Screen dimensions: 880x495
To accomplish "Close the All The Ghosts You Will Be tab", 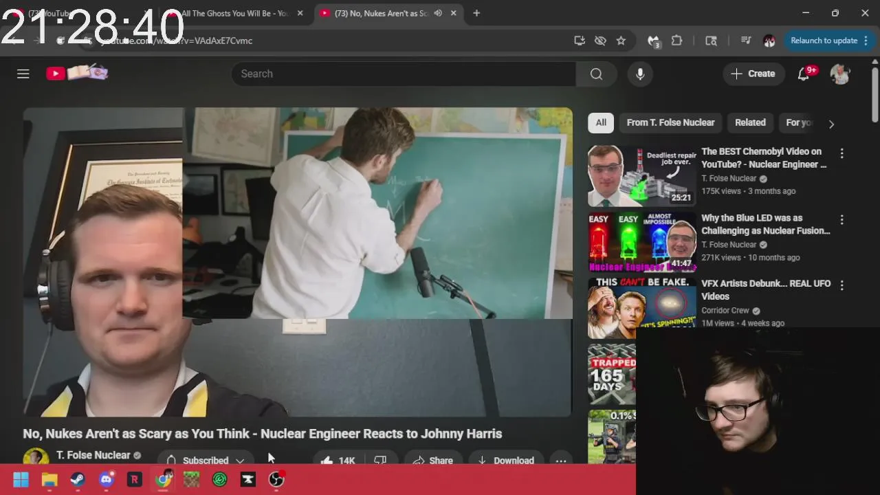I will [300, 13].
